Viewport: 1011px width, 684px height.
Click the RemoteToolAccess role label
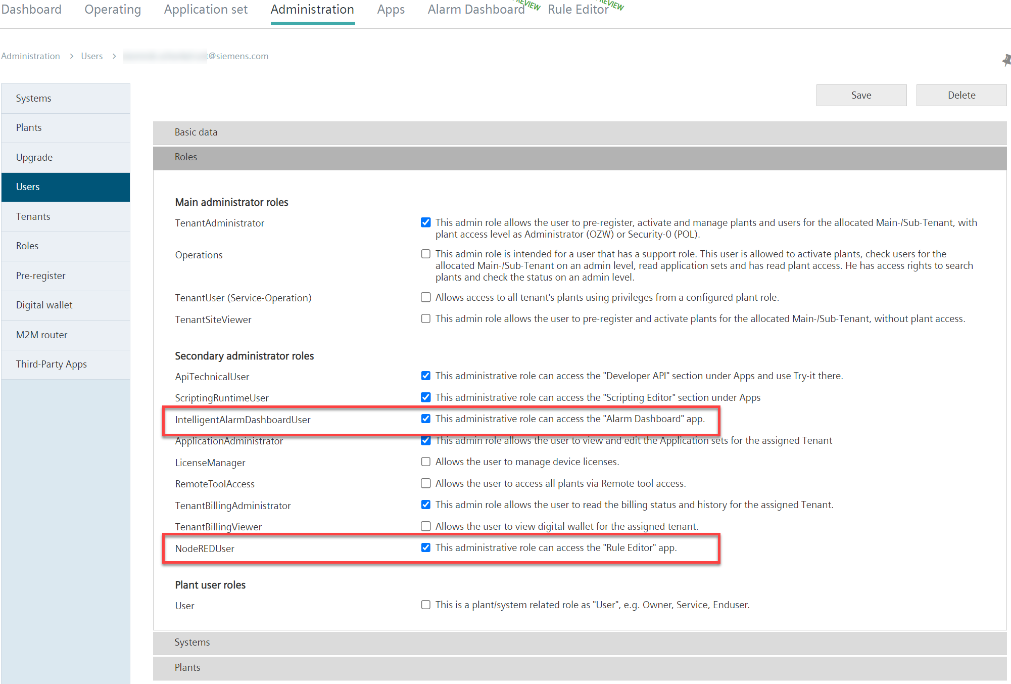pyautogui.click(x=215, y=484)
